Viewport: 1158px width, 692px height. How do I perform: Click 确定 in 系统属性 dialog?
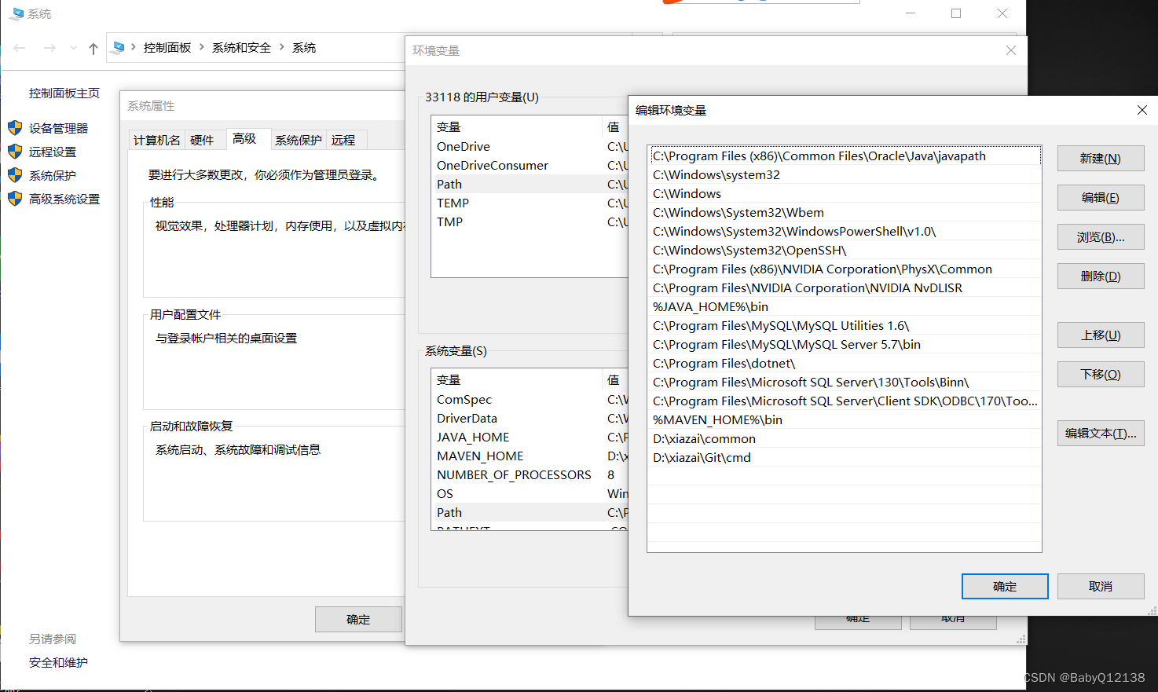(x=358, y=619)
